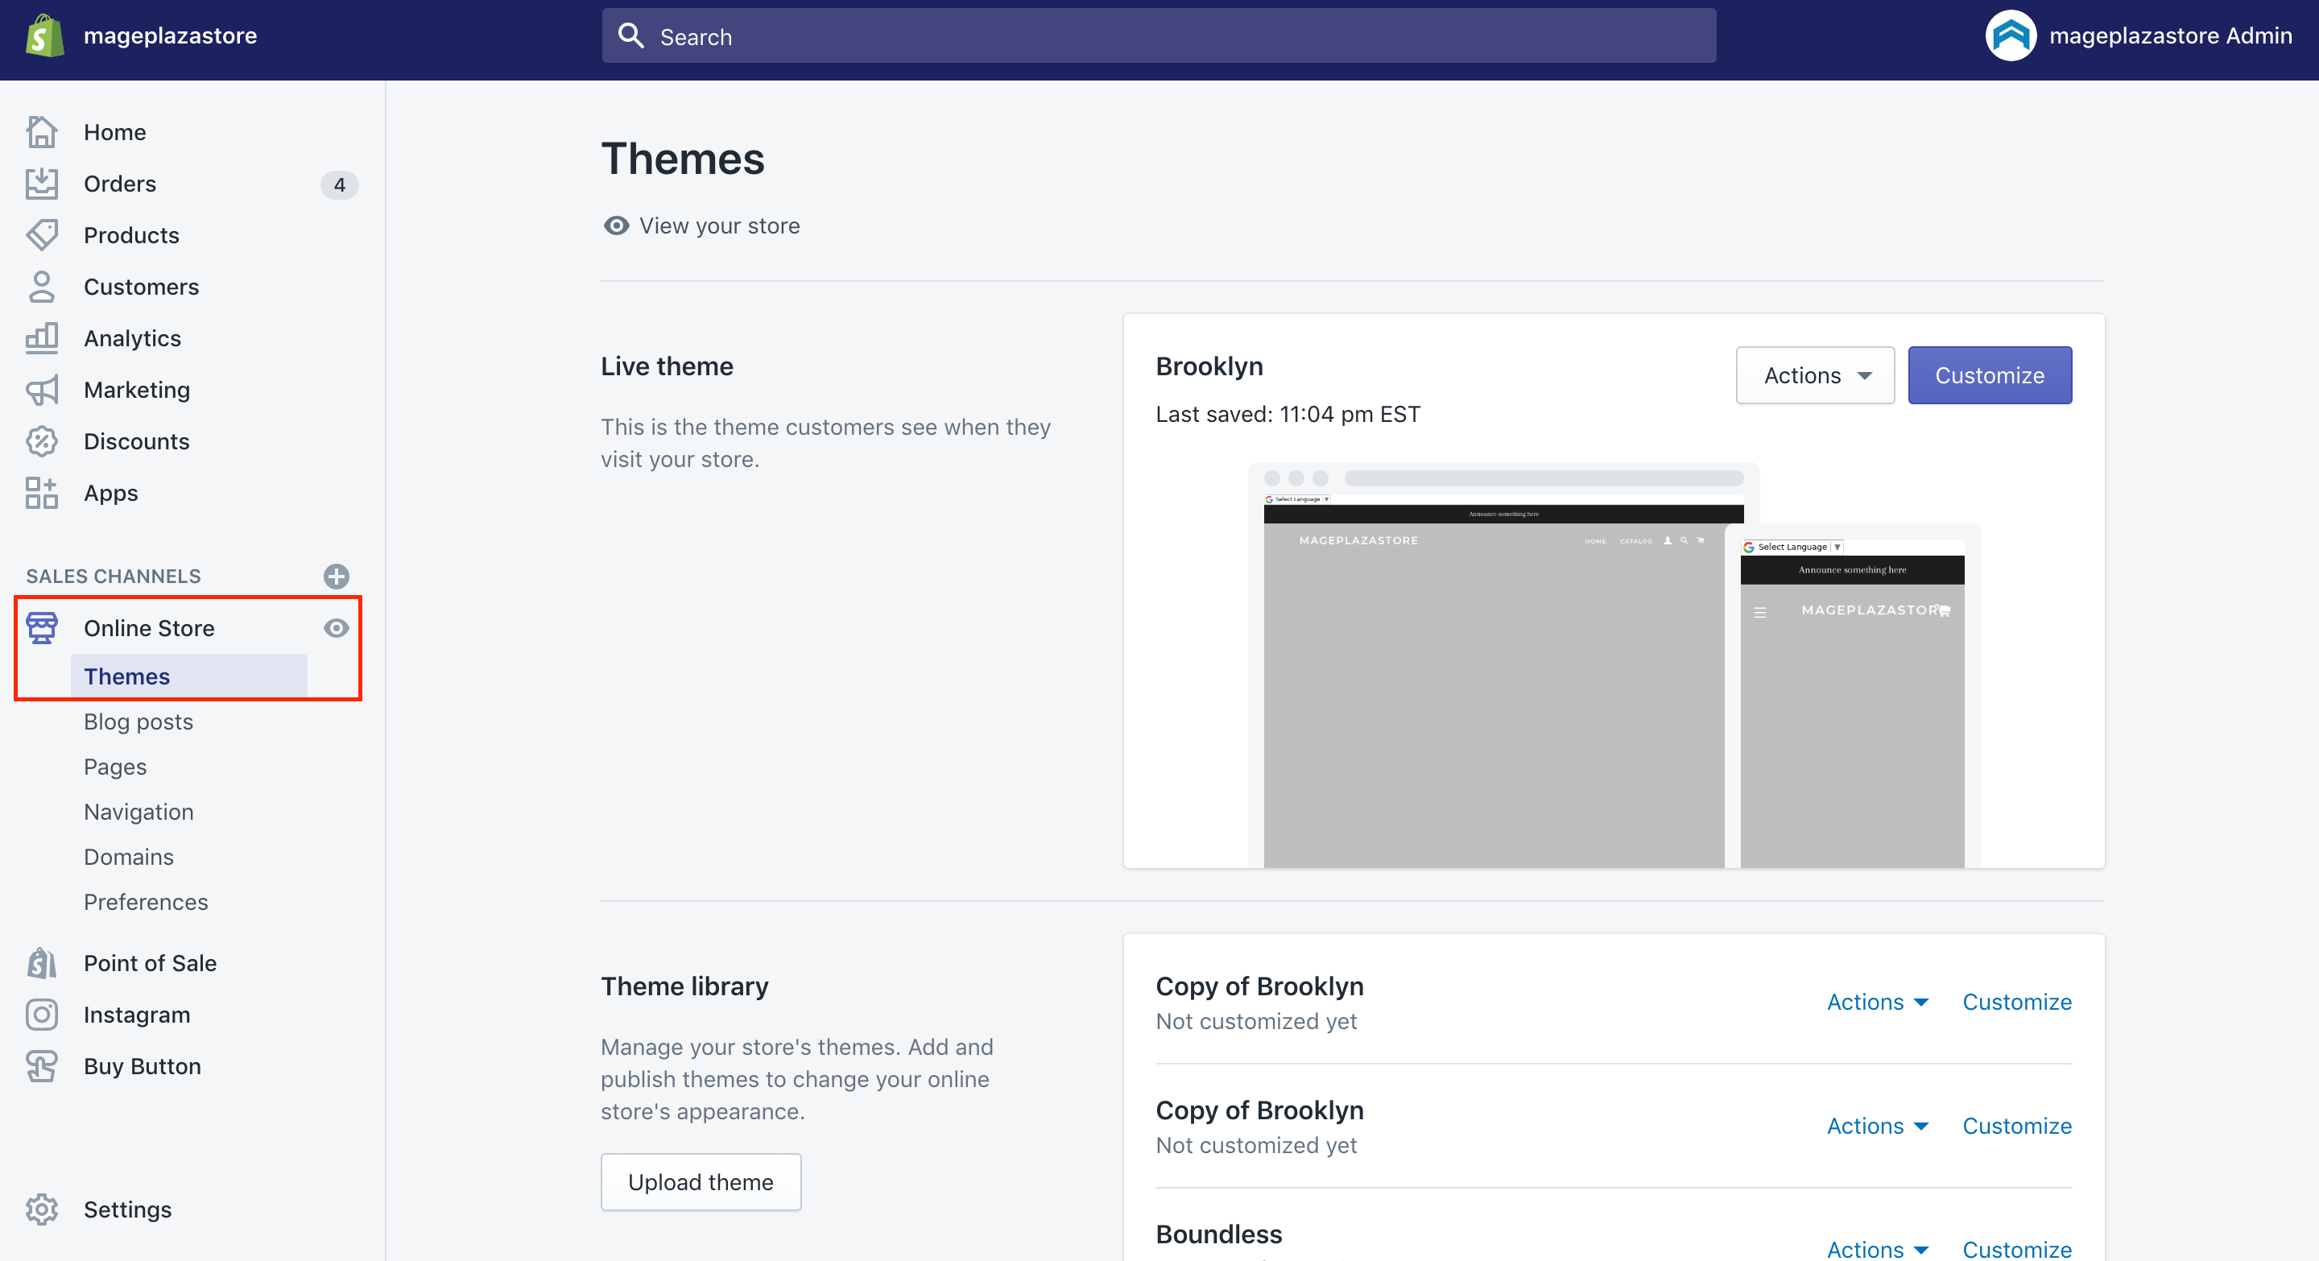Click the Customers icon in sidebar
The width and height of the screenshot is (2319, 1261).
[42, 286]
